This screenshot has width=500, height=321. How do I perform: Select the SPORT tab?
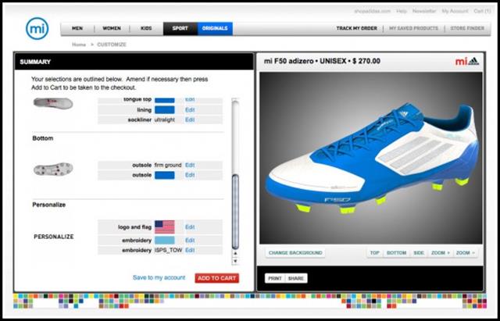point(180,28)
